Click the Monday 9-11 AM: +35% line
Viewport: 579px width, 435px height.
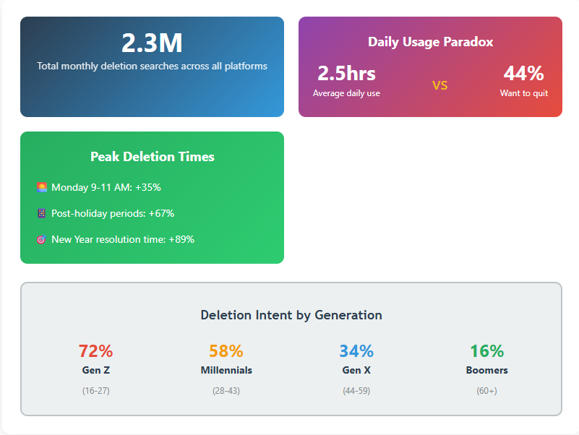pos(106,187)
